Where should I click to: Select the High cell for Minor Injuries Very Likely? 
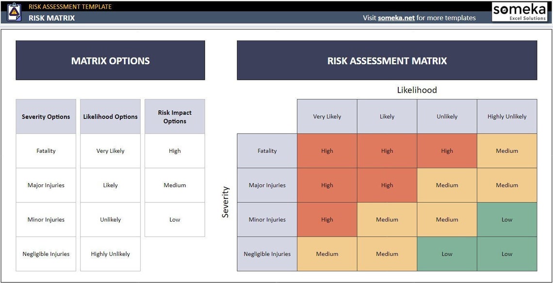pyautogui.click(x=327, y=219)
